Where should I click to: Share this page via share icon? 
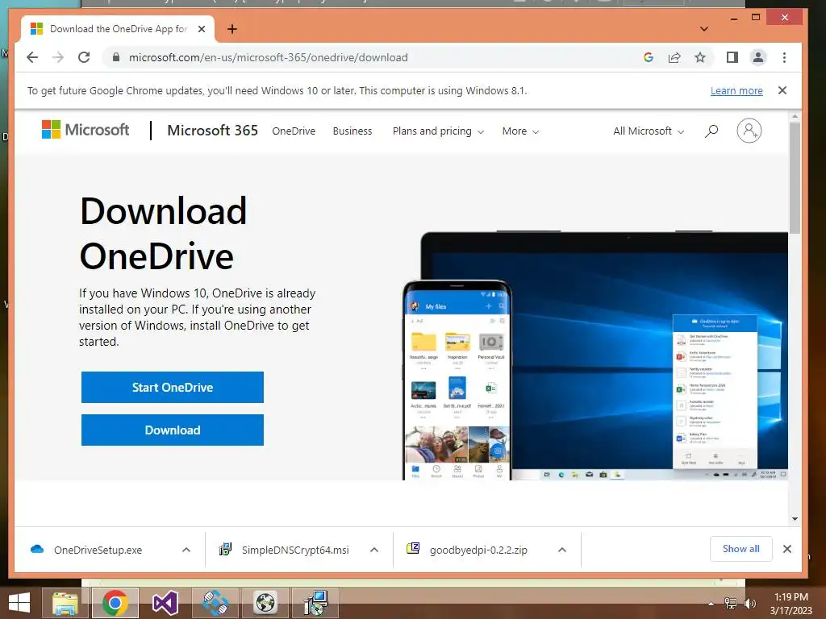tap(674, 57)
